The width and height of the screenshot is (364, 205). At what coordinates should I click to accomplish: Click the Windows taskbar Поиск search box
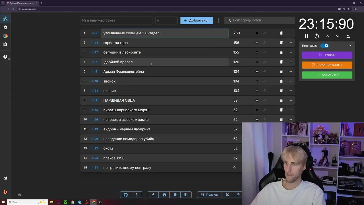pyautogui.click(x=28, y=202)
